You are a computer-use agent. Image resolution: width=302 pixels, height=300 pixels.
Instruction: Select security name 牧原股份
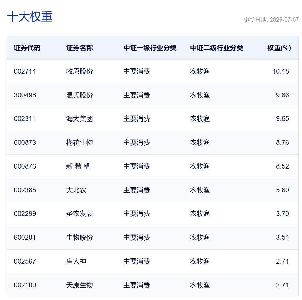80,71
